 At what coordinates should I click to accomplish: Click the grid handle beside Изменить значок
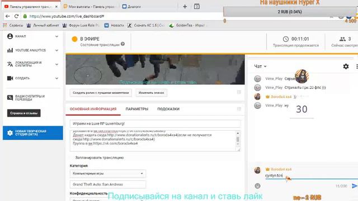coord(239,92)
